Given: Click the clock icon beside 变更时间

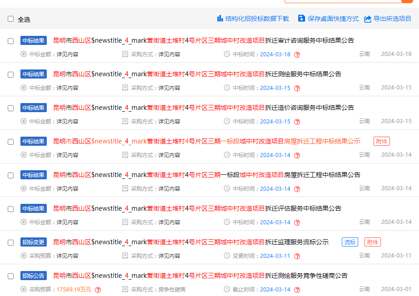Looking at the screenshot, I should [227, 256].
